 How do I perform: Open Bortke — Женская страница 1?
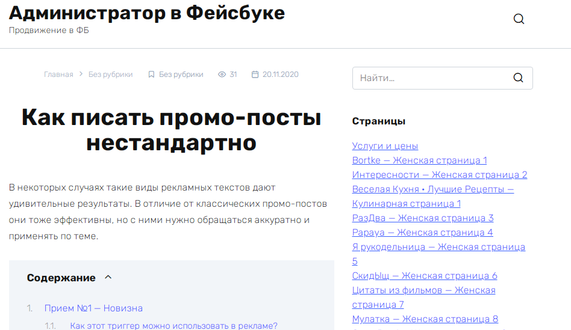click(419, 160)
